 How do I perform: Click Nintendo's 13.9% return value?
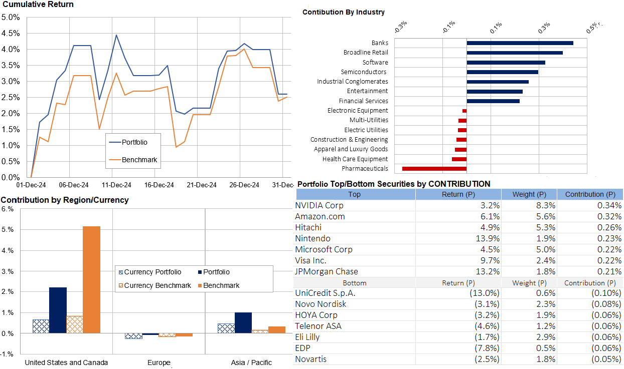click(x=487, y=238)
